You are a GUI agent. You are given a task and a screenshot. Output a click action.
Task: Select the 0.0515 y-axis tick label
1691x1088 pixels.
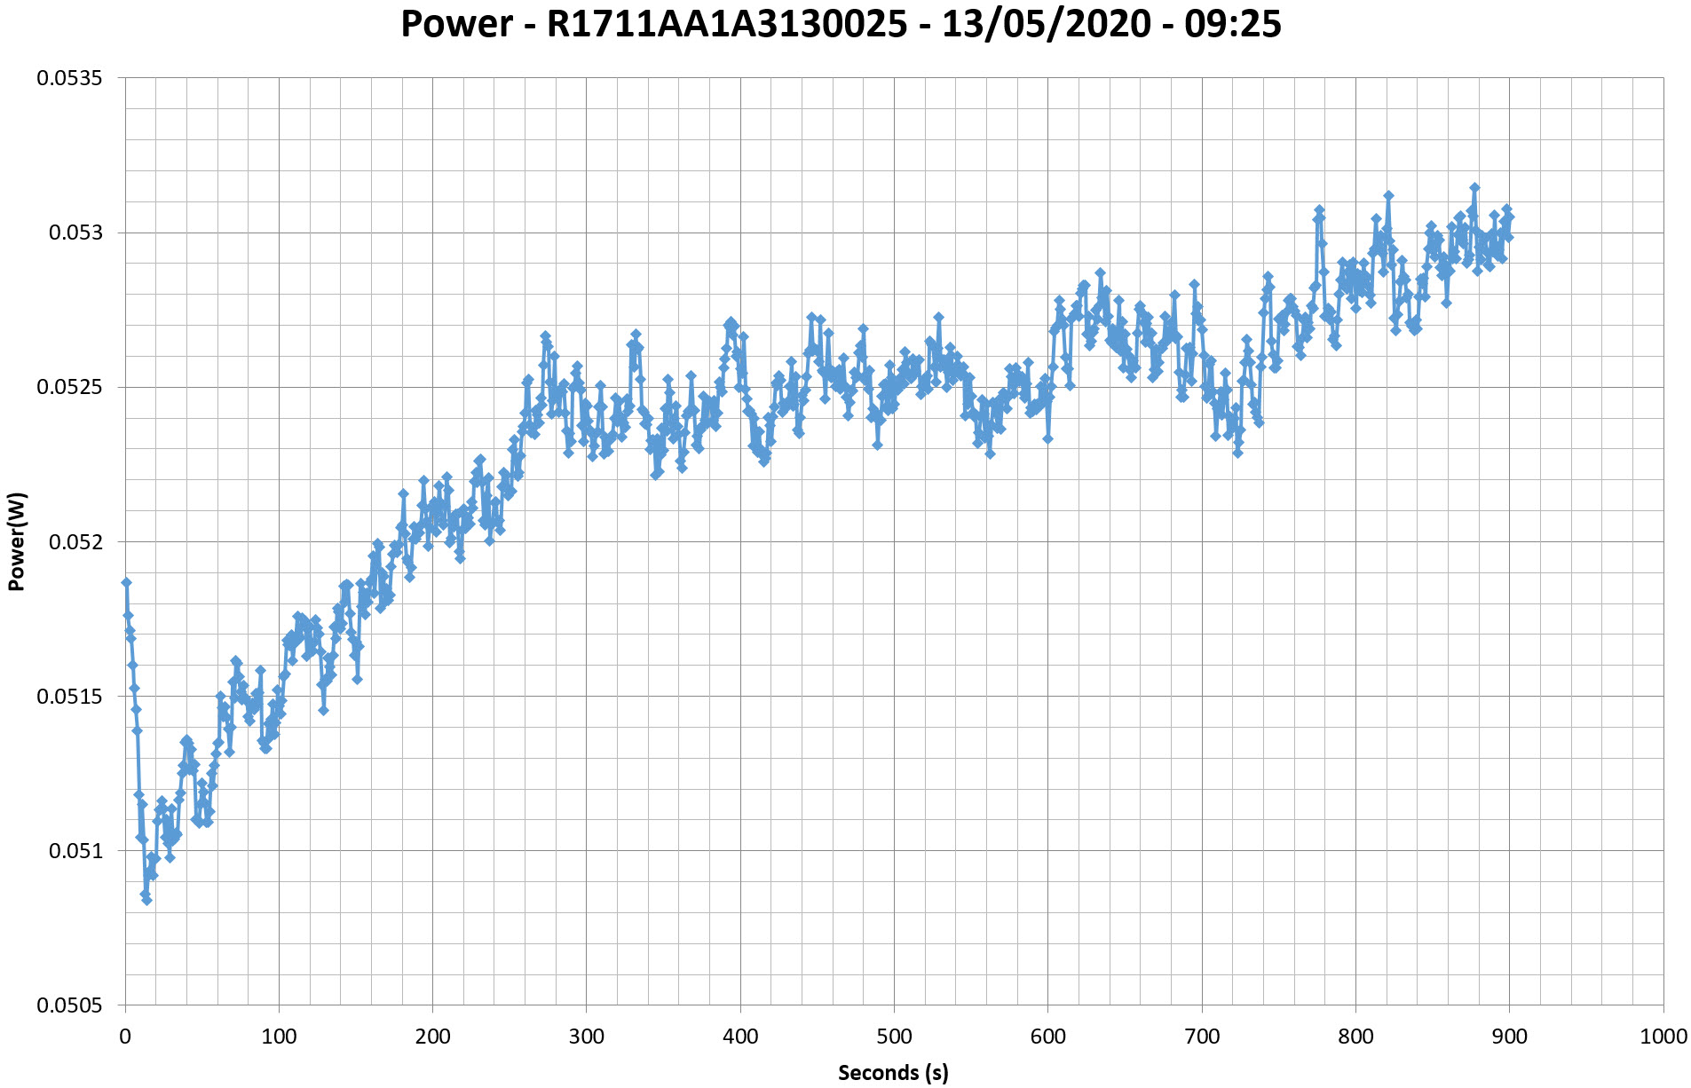pos(69,697)
